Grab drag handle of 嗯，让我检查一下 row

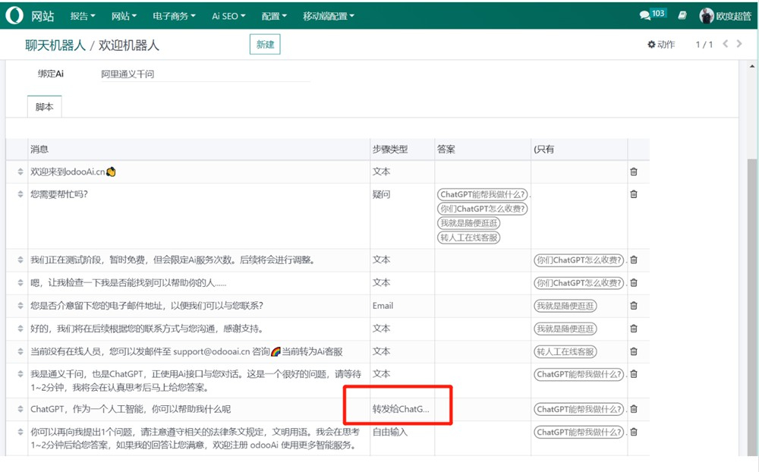click(20, 283)
